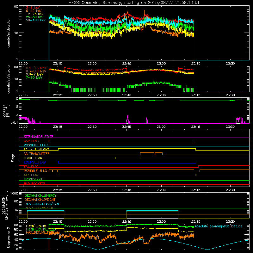
Task: Click the 0.8-7 MeV legend entry
Action: (x=34, y=74)
